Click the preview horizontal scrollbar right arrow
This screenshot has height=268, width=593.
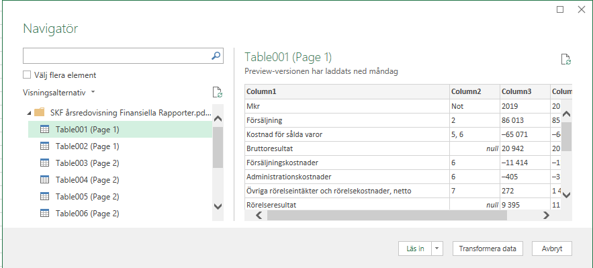tap(546, 216)
